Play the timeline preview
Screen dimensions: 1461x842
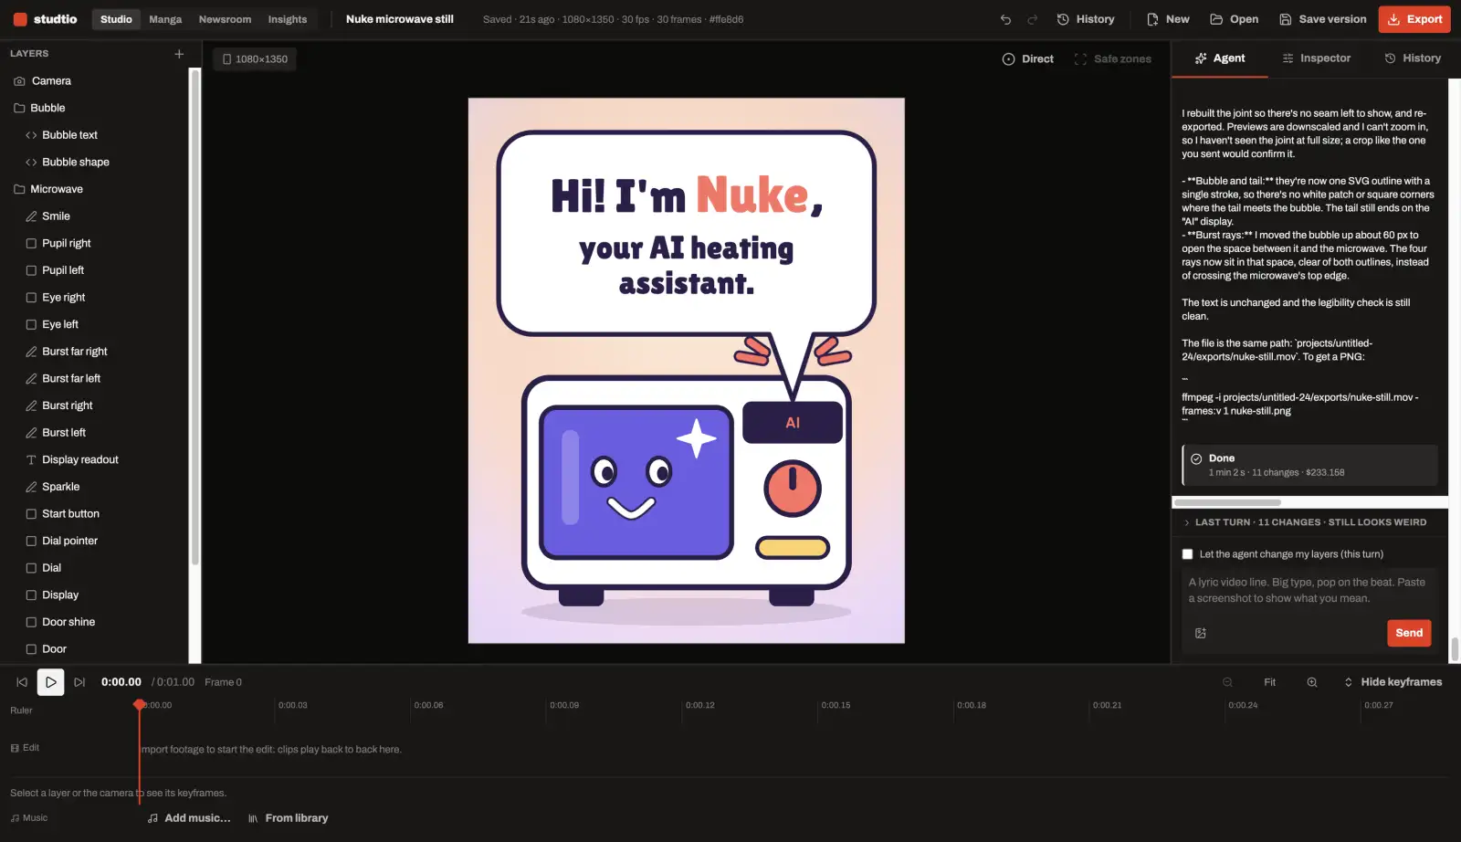51,682
